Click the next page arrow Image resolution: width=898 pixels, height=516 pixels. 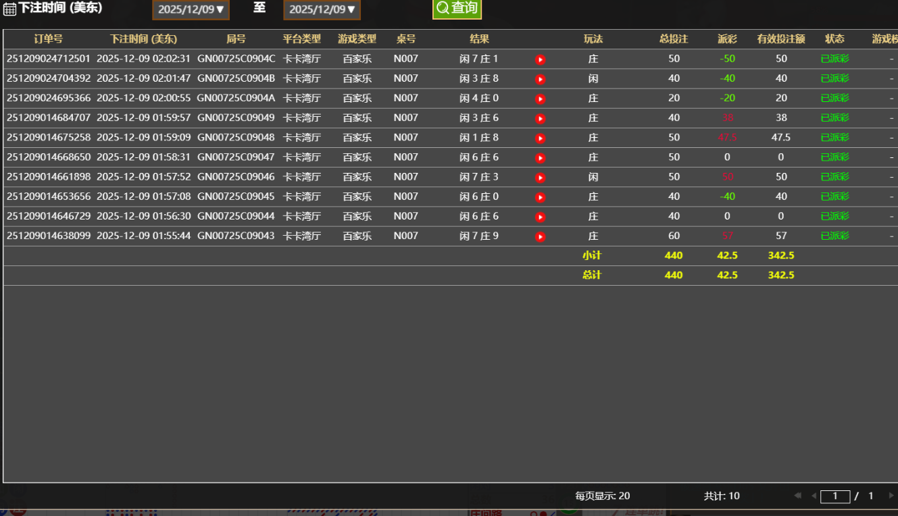click(x=892, y=496)
